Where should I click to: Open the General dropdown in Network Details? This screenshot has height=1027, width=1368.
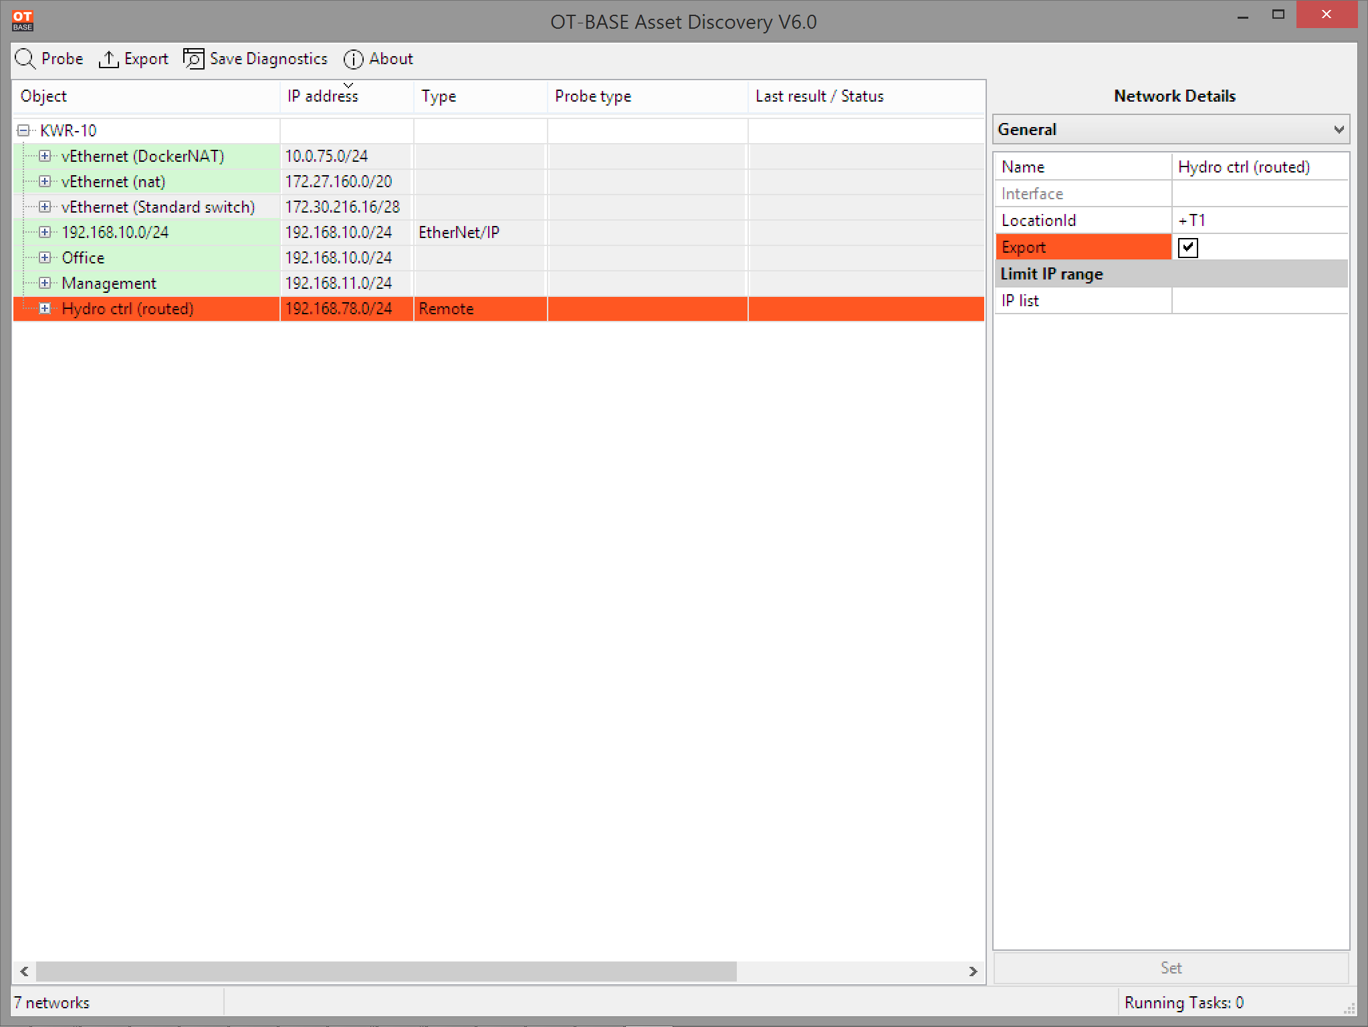point(1171,129)
